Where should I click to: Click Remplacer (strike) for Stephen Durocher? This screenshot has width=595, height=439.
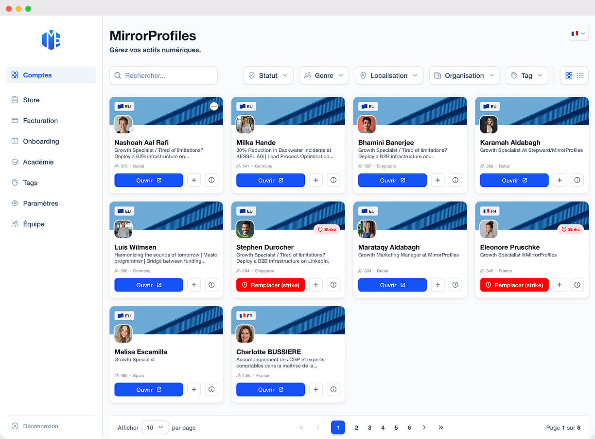pyautogui.click(x=271, y=285)
